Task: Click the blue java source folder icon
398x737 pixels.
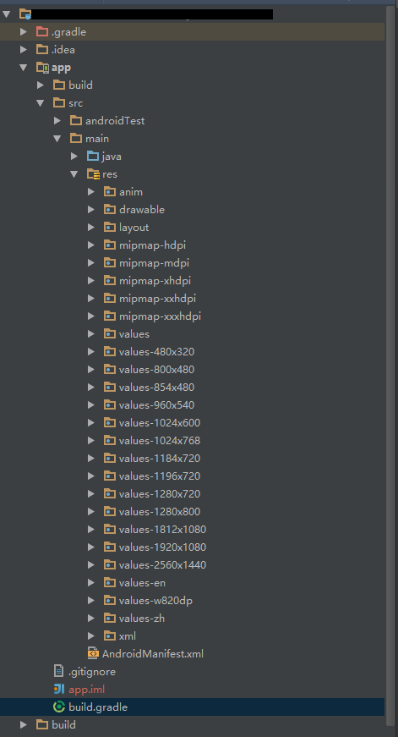Action: point(93,156)
